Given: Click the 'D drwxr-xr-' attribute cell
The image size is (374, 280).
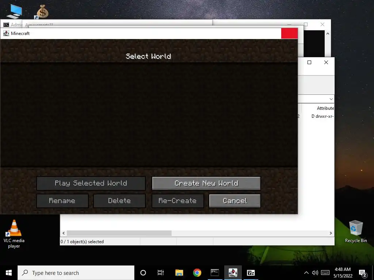Looking at the screenshot, I should click(323, 116).
